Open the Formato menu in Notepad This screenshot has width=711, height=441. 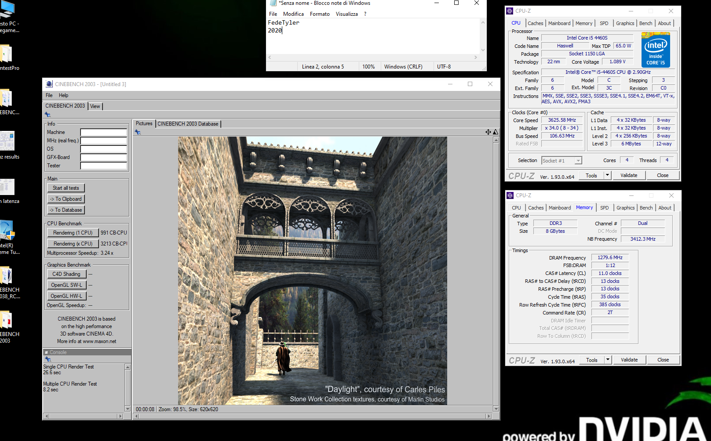tap(320, 14)
